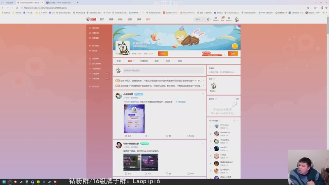Viewport: 329px width, 185px height.
Task: Switch contribution ranking to weekly tab
Action: pyautogui.click(x=234, y=120)
